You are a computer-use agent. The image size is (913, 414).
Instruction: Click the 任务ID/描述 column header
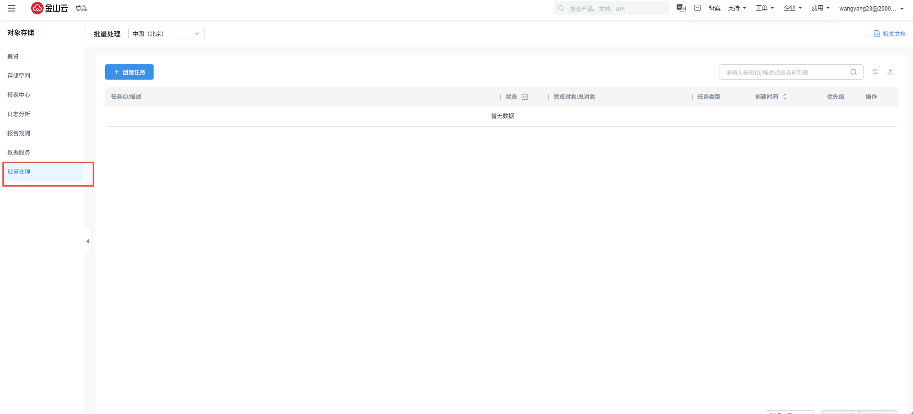point(126,97)
